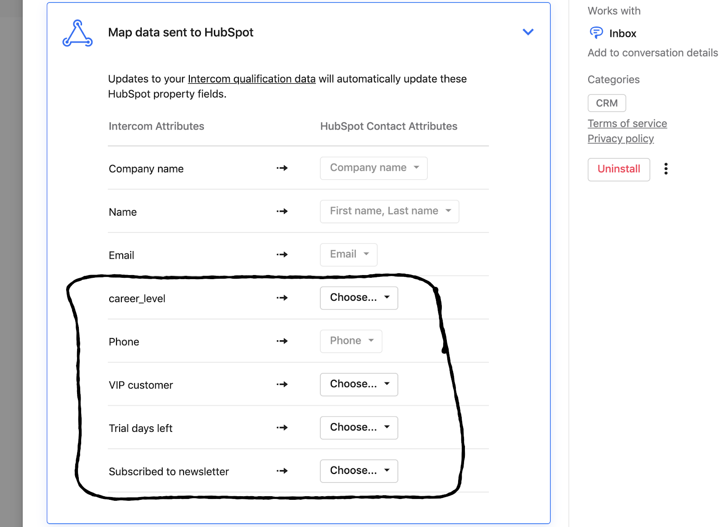Image resolution: width=725 pixels, height=527 pixels.
Task: Click the Map data sent to HubSpot heading
Action: (181, 33)
